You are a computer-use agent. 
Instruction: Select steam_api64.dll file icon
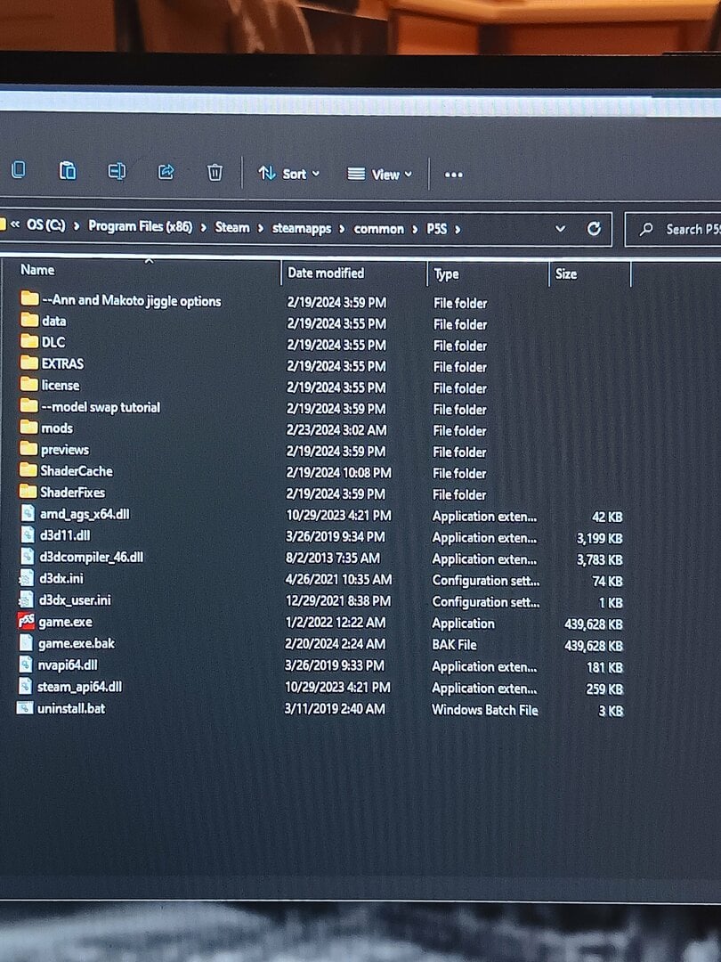tap(26, 686)
